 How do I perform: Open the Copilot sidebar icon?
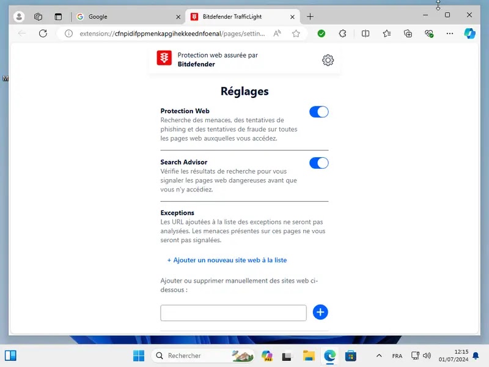(x=469, y=34)
